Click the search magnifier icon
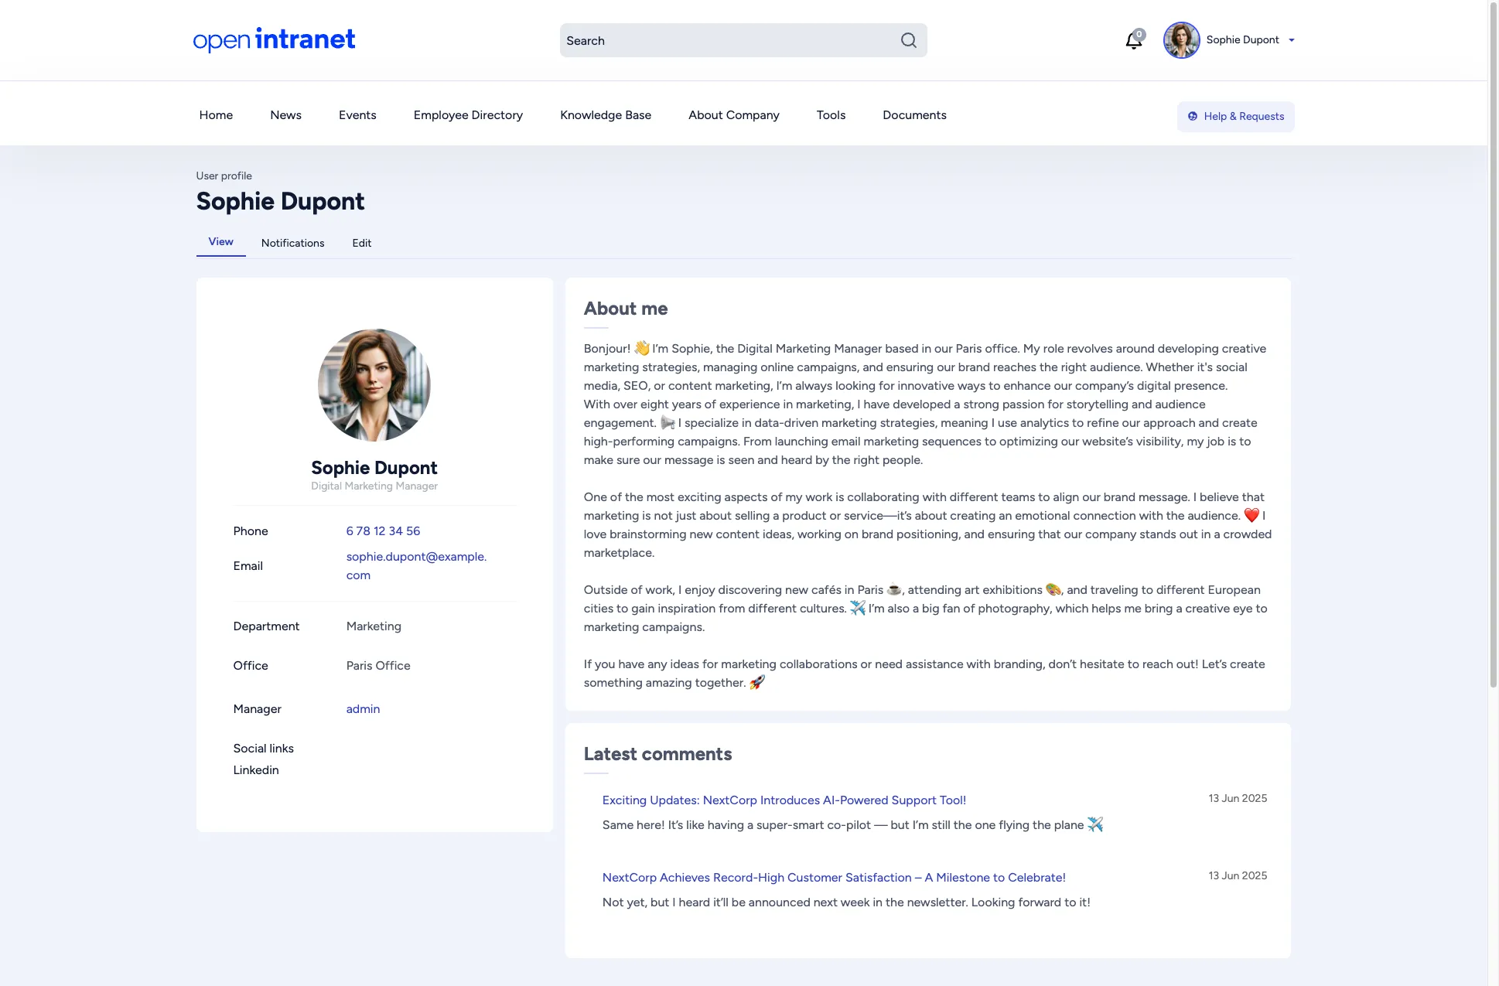 coord(908,40)
